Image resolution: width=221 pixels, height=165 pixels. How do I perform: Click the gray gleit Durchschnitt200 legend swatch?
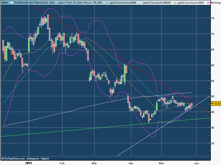[x=140, y=3]
